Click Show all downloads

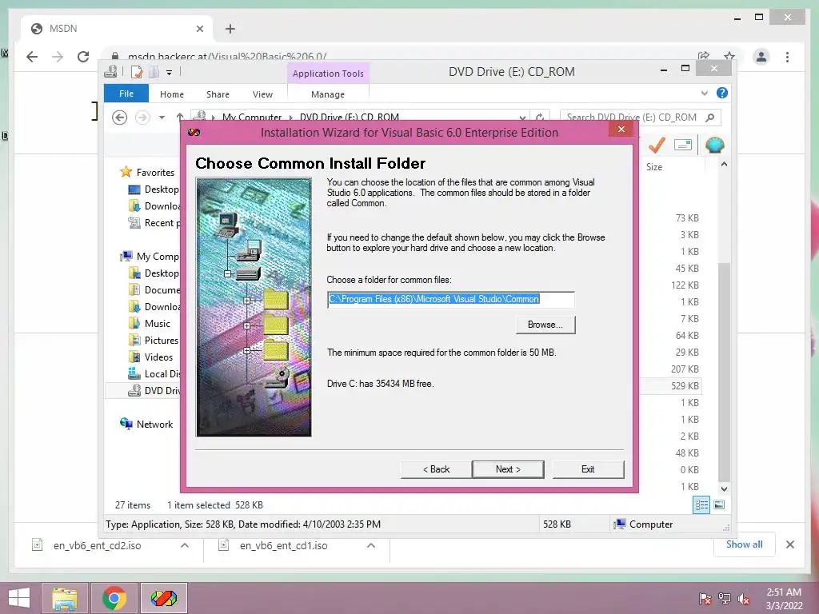pyautogui.click(x=744, y=544)
